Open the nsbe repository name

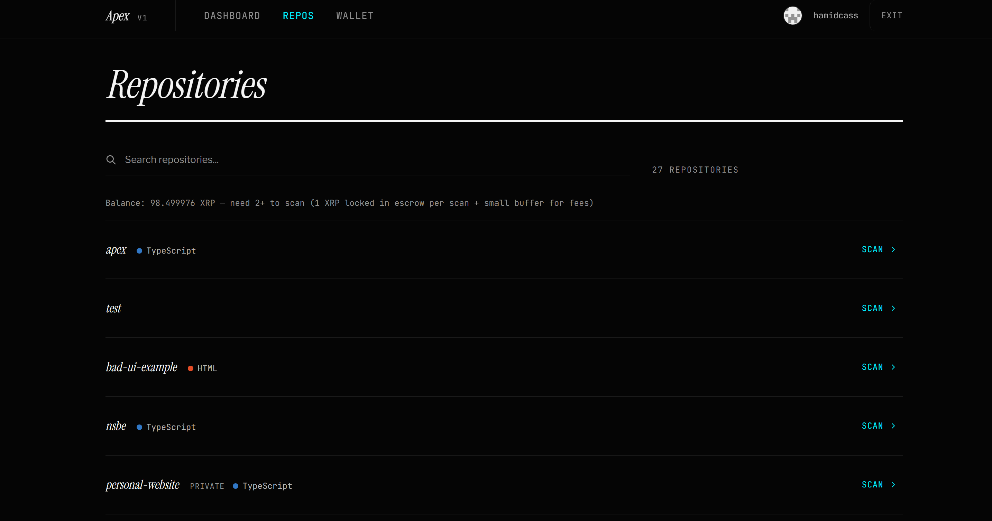click(x=116, y=426)
